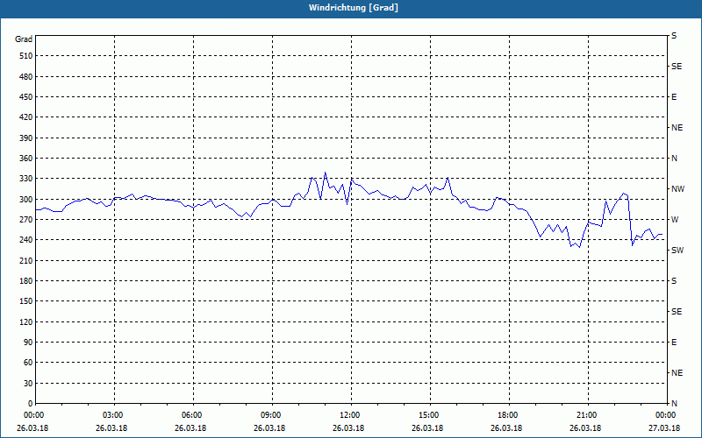
Task: Click the Windrichtung [Grad] chart title
Action: pyautogui.click(x=354, y=8)
